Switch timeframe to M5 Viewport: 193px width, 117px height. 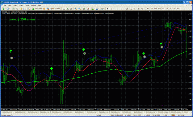152,9
